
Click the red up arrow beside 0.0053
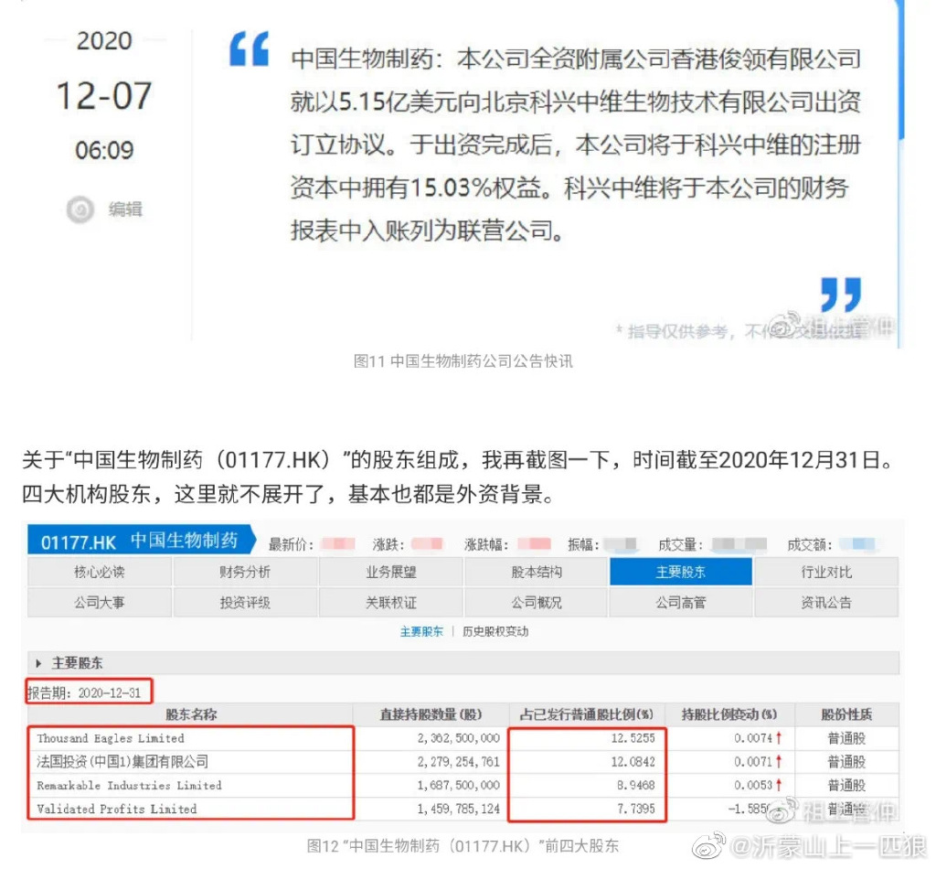779,786
